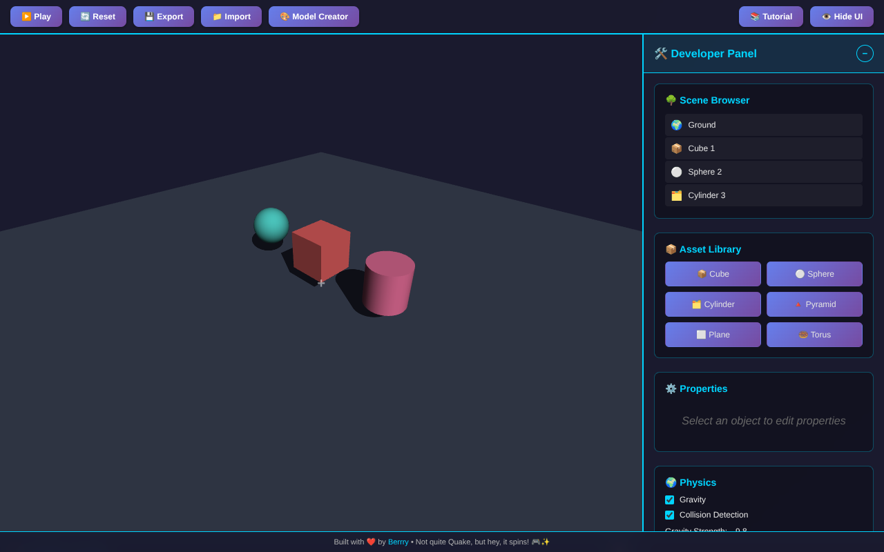Open the Tutorial
The height and width of the screenshot is (552, 884).
pos(771,16)
